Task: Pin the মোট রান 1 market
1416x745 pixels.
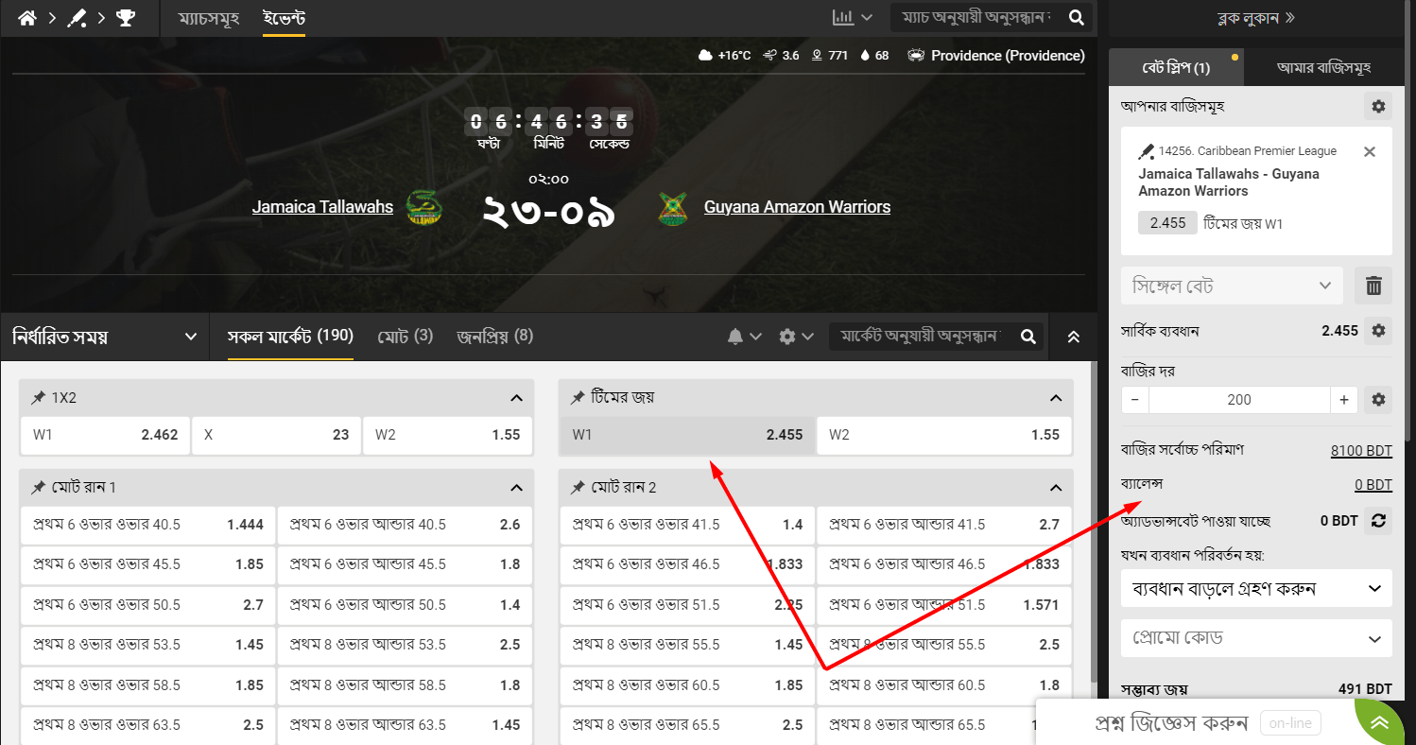Action: pos(39,487)
